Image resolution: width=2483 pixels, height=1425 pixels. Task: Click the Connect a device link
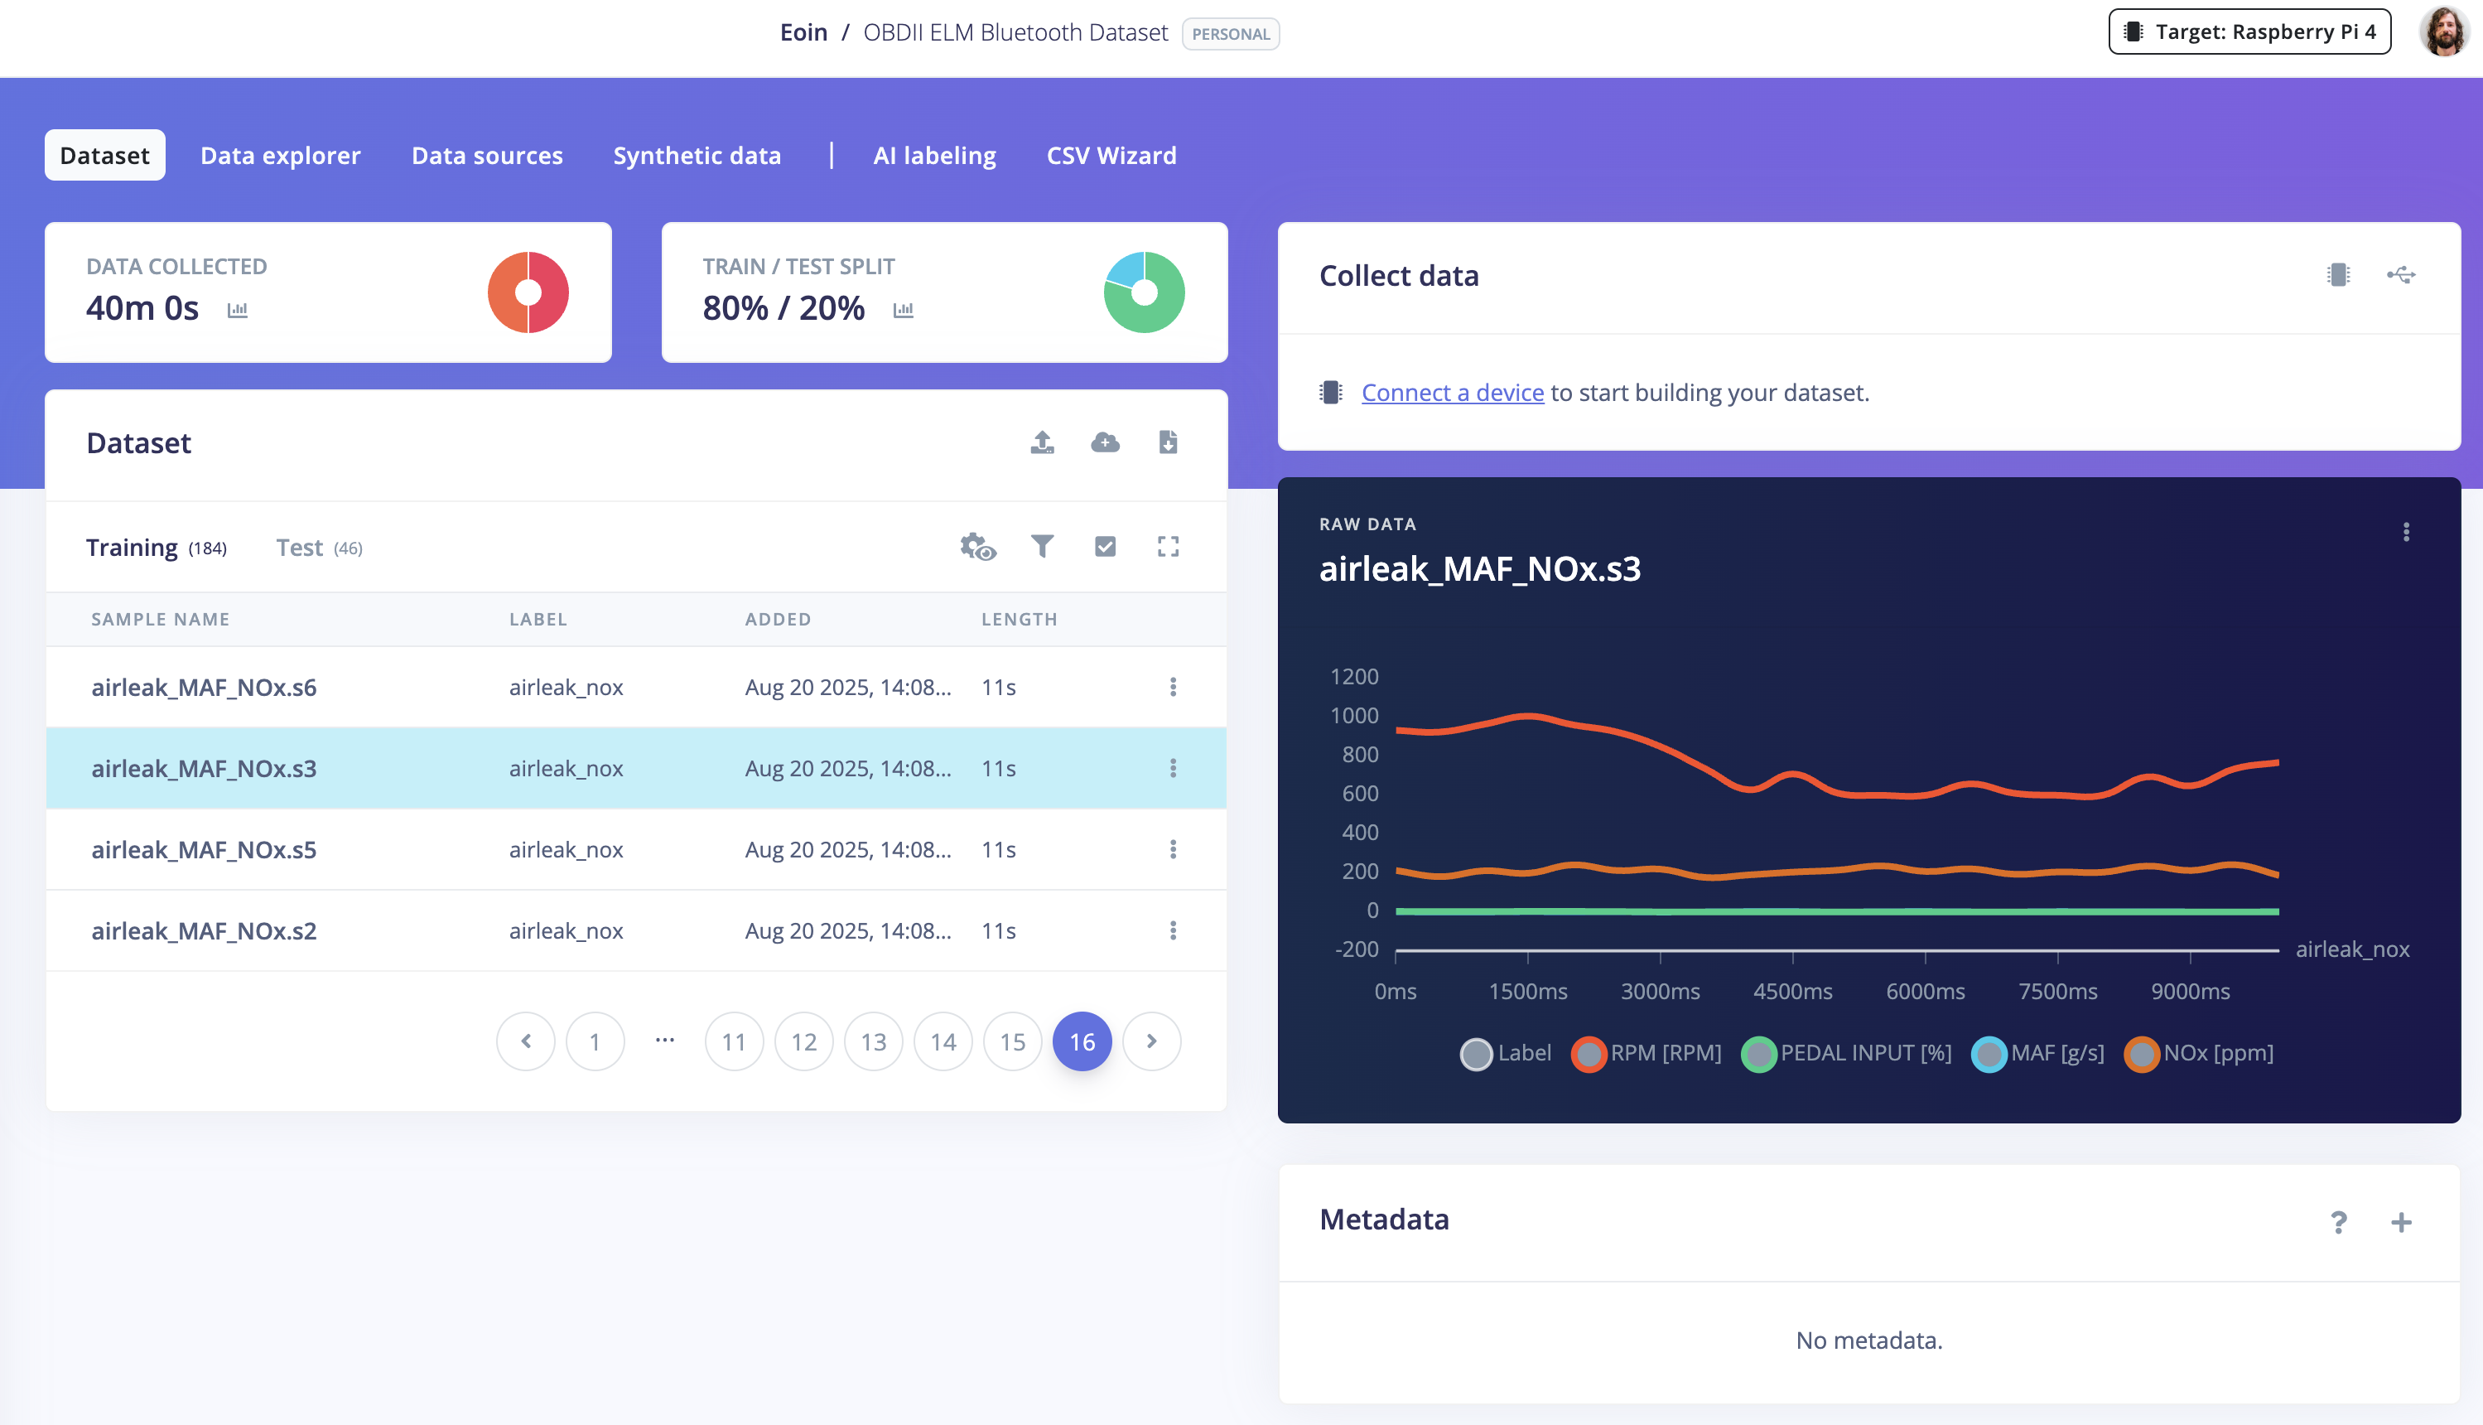(x=1452, y=393)
